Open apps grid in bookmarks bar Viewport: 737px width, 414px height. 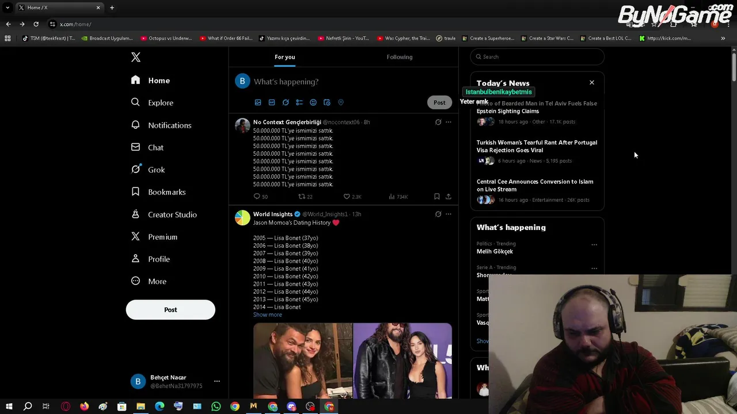tap(7, 39)
